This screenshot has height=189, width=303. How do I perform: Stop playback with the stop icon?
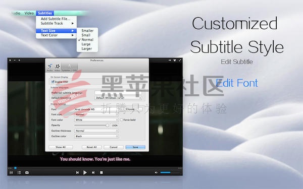102,172
